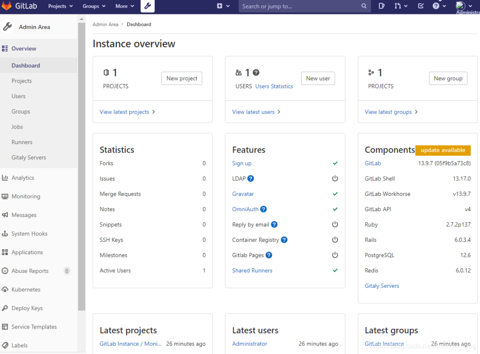Click the Search or jump to field

(305, 6)
